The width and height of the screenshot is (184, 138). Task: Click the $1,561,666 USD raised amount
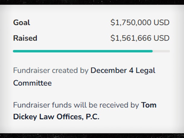(140, 38)
